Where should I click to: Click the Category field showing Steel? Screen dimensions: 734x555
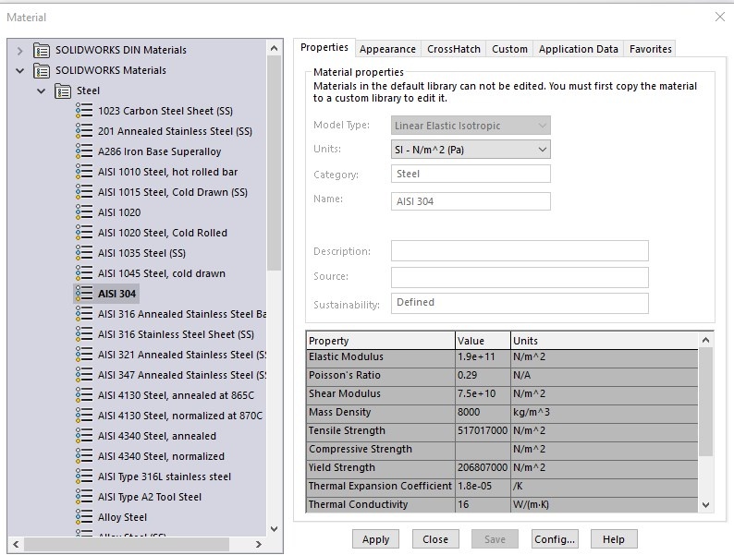471,174
